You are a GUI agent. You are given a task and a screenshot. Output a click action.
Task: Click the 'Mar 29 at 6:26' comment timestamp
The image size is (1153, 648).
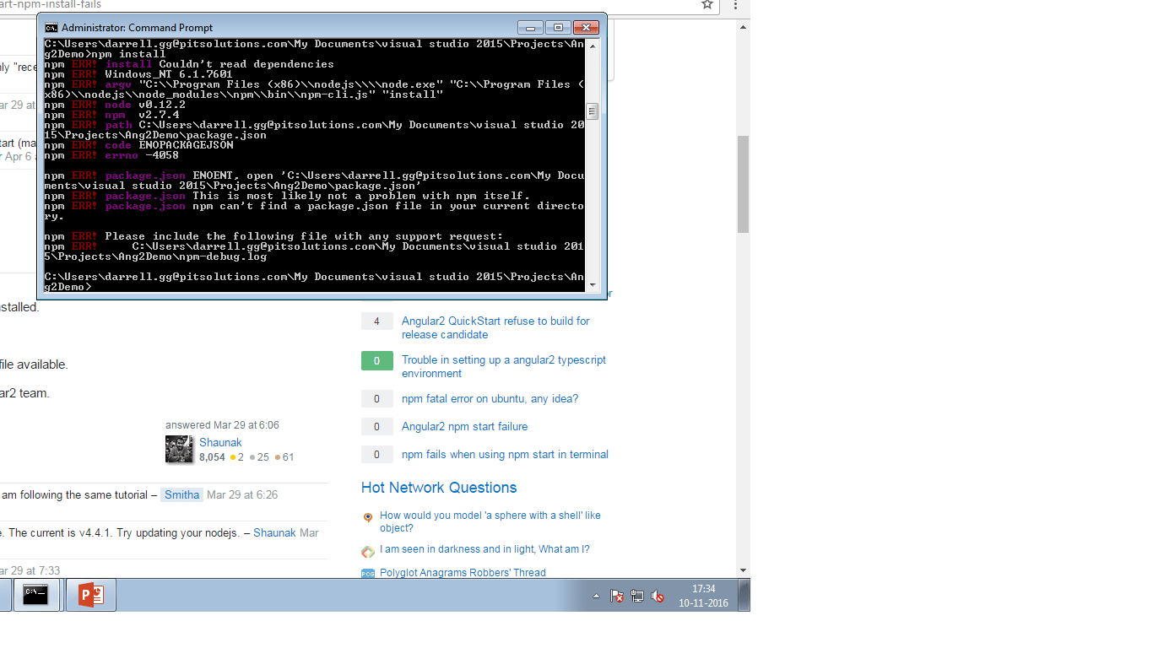click(242, 495)
